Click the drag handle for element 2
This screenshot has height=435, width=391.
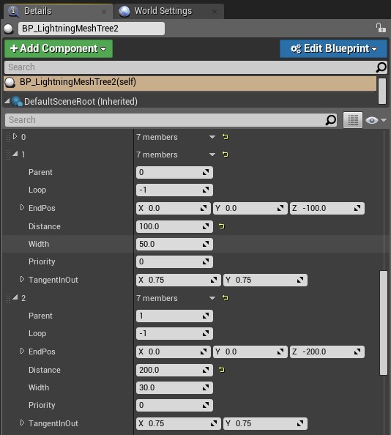pos(8,298)
